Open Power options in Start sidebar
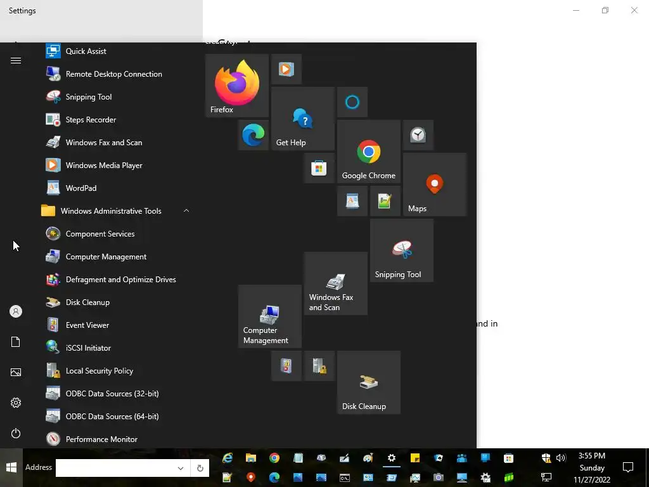The width and height of the screenshot is (649, 487). (16, 433)
